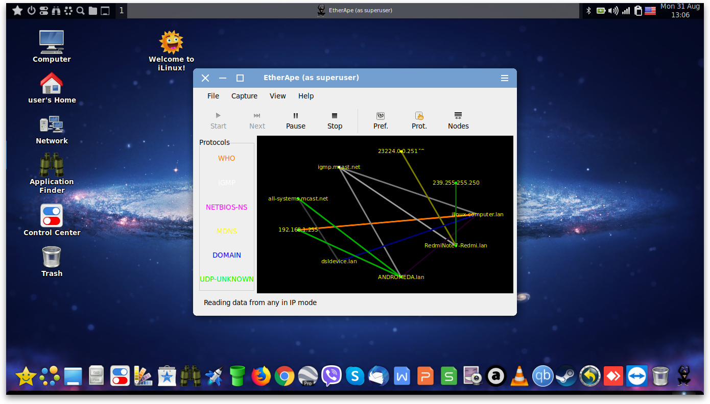Open the battery power tray icon
The width and height of the screenshot is (710, 404).
point(601,10)
